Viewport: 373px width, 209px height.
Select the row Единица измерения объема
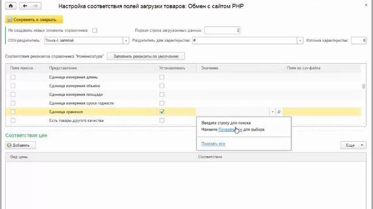(x=183, y=86)
